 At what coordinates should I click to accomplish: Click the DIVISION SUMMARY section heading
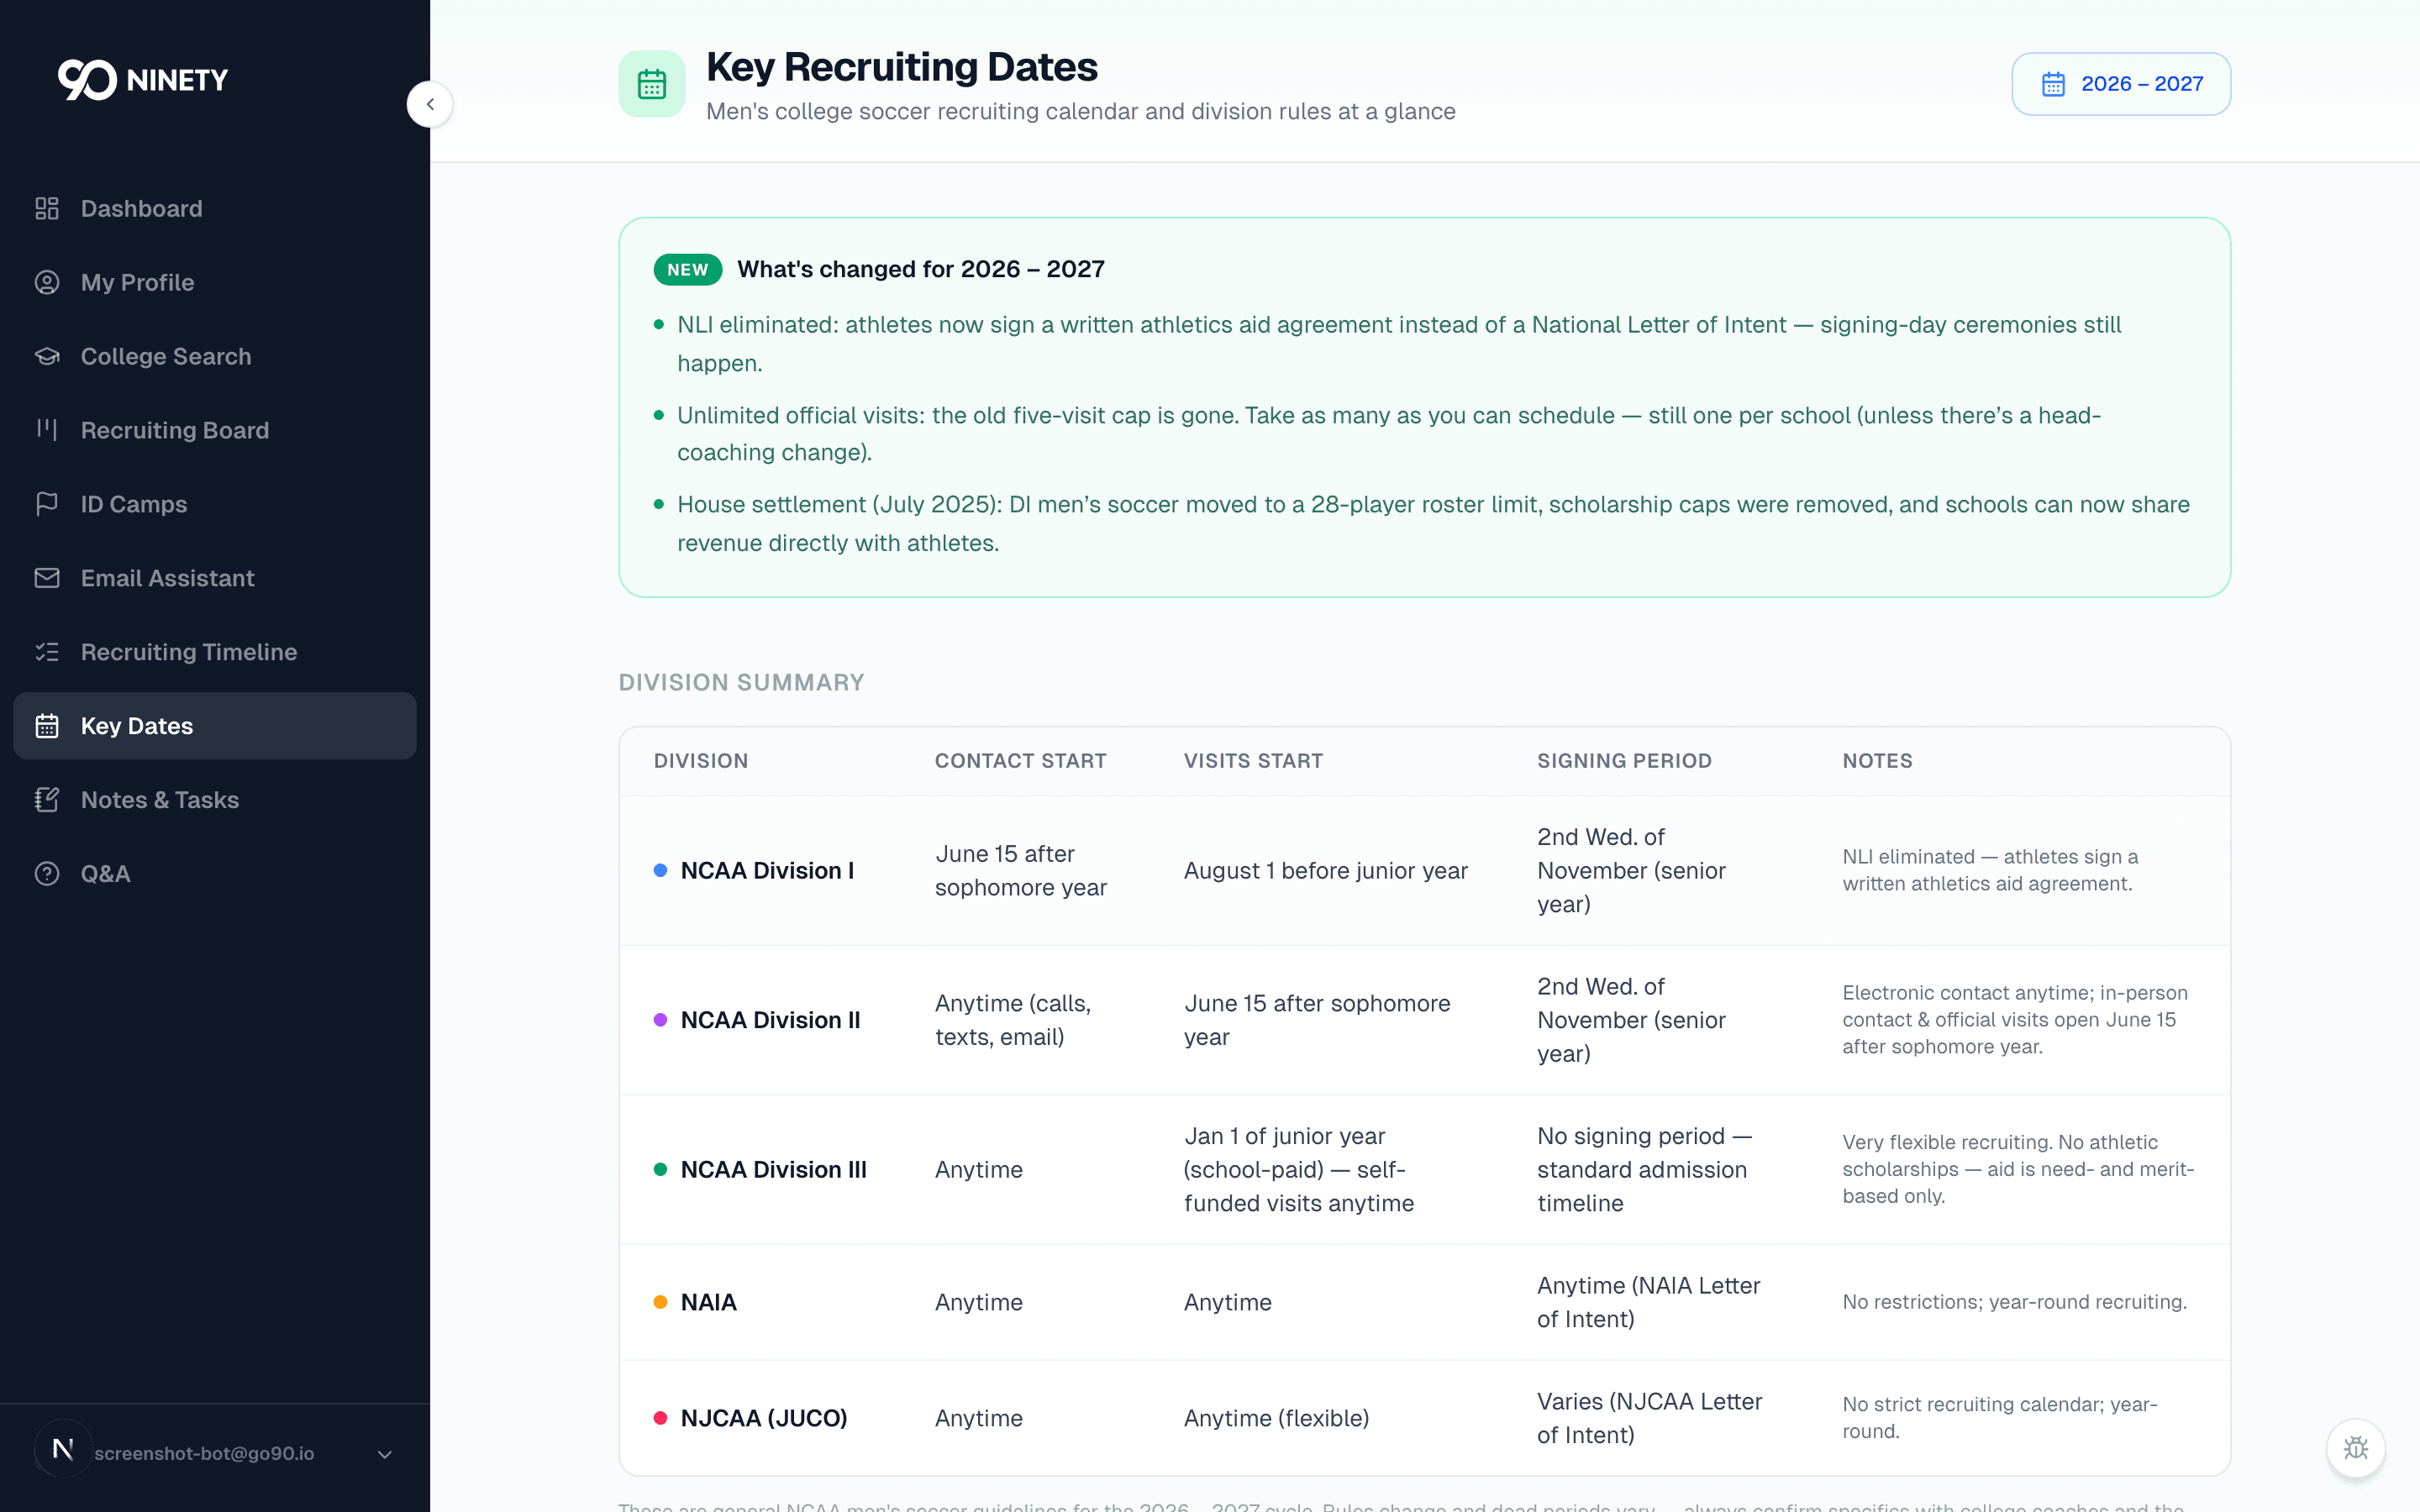coord(741,682)
